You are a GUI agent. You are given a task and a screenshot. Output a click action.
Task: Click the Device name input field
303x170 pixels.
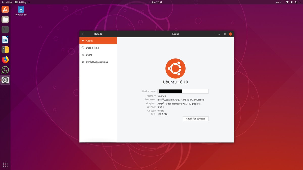(183, 91)
